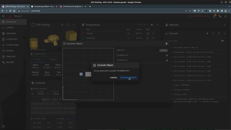This screenshot has height=130, width=231.
Task: Switch to the Status tab
Action: click(x=37, y=60)
